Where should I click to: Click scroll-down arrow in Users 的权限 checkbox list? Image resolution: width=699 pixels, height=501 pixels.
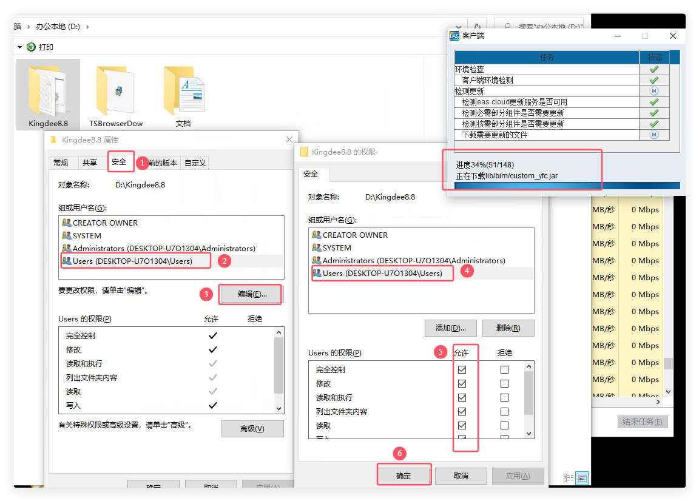pyautogui.click(x=528, y=433)
